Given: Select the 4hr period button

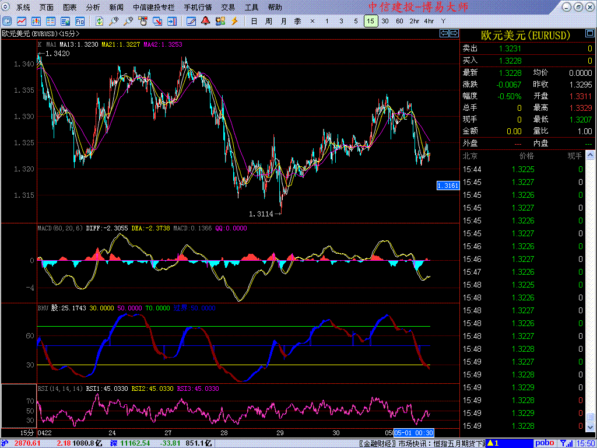Looking at the screenshot, I should pyautogui.click(x=429, y=21).
